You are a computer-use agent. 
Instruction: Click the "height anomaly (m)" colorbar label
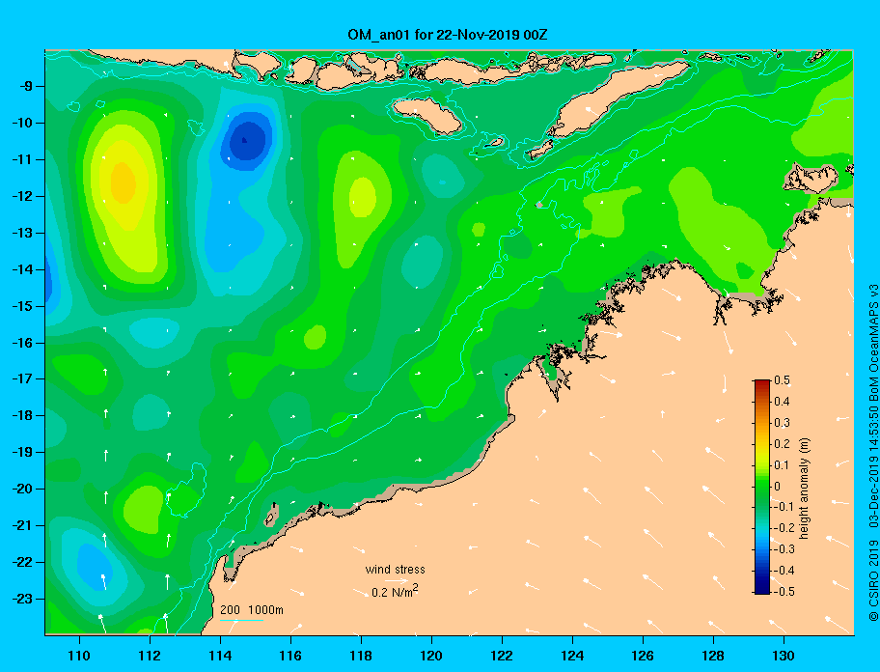pos(804,489)
